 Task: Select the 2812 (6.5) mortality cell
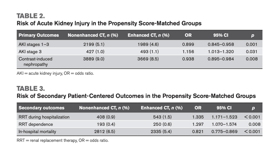[x=105, y=132]
